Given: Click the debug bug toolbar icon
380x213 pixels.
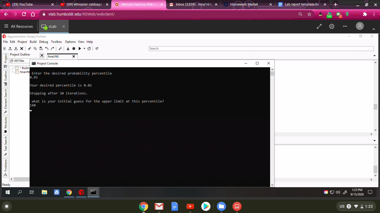Looking at the screenshot, I should [97, 49].
